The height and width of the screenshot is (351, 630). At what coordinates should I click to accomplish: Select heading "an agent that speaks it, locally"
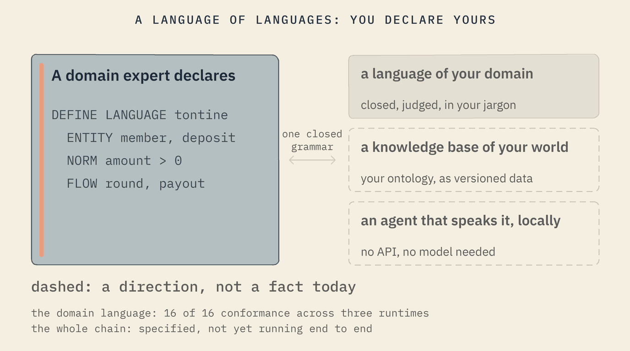coord(461,221)
